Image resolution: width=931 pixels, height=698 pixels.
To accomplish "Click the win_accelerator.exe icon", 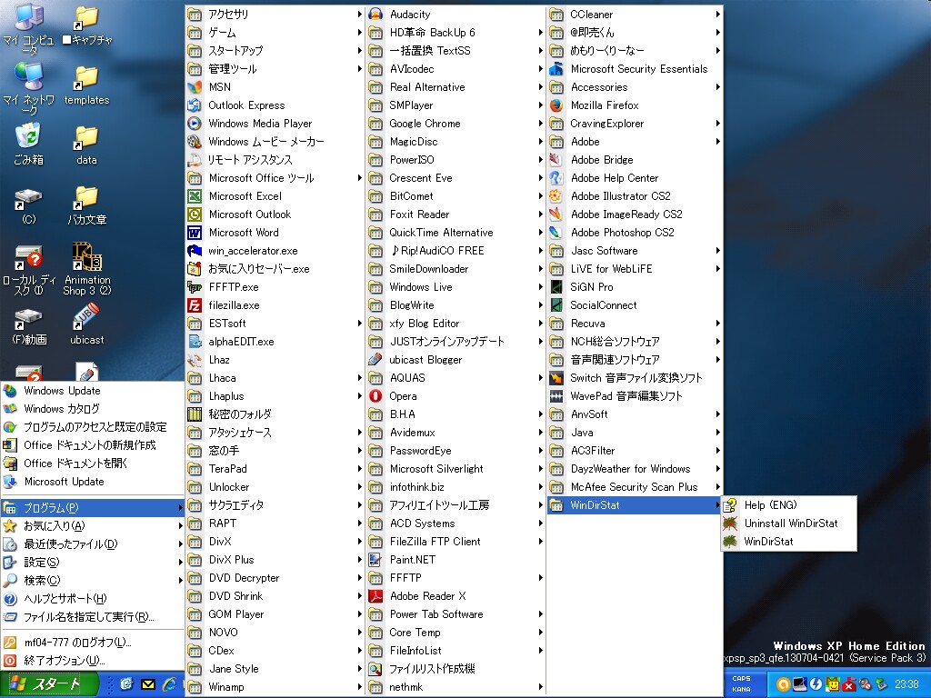I will pos(195,251).
